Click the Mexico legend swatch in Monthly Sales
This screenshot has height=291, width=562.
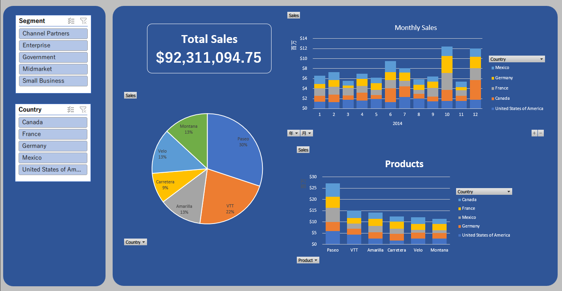point(492,68)
